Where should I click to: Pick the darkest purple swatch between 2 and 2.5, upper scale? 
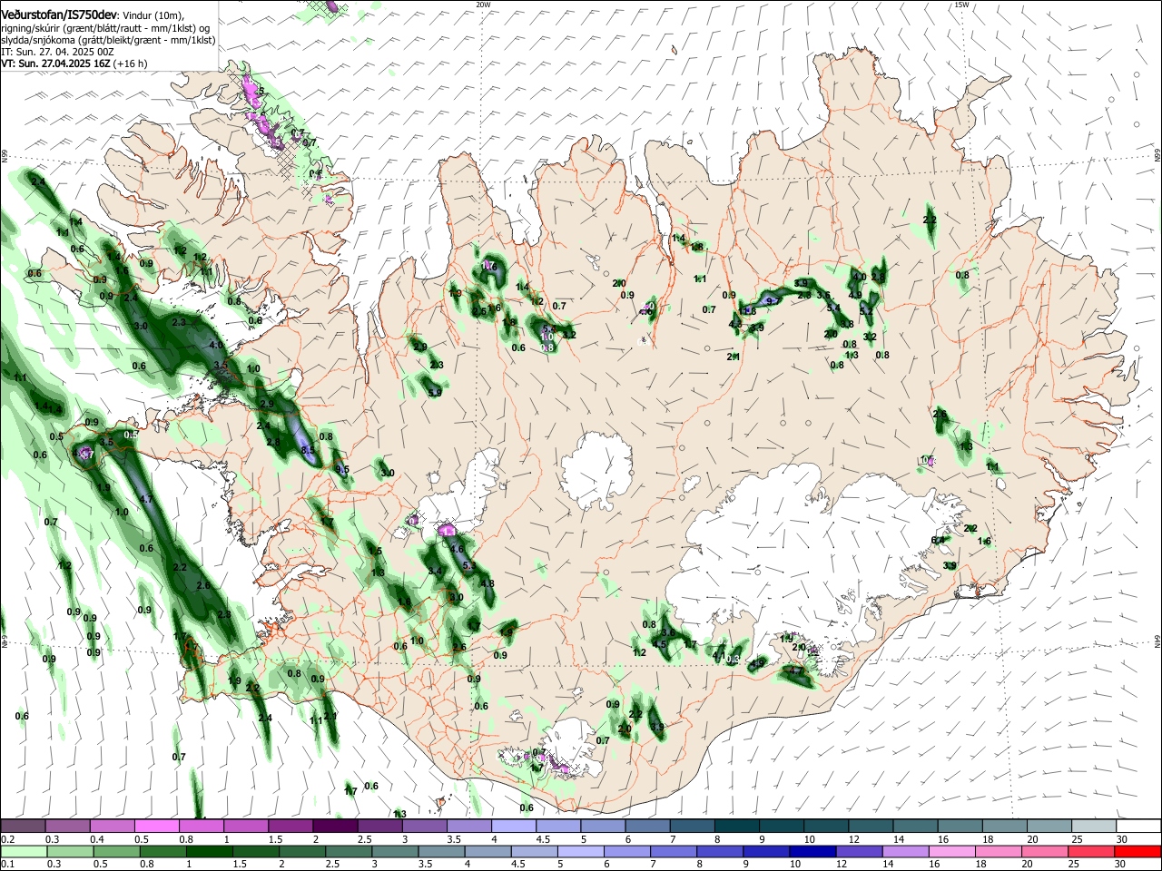[x=335, y=826]
